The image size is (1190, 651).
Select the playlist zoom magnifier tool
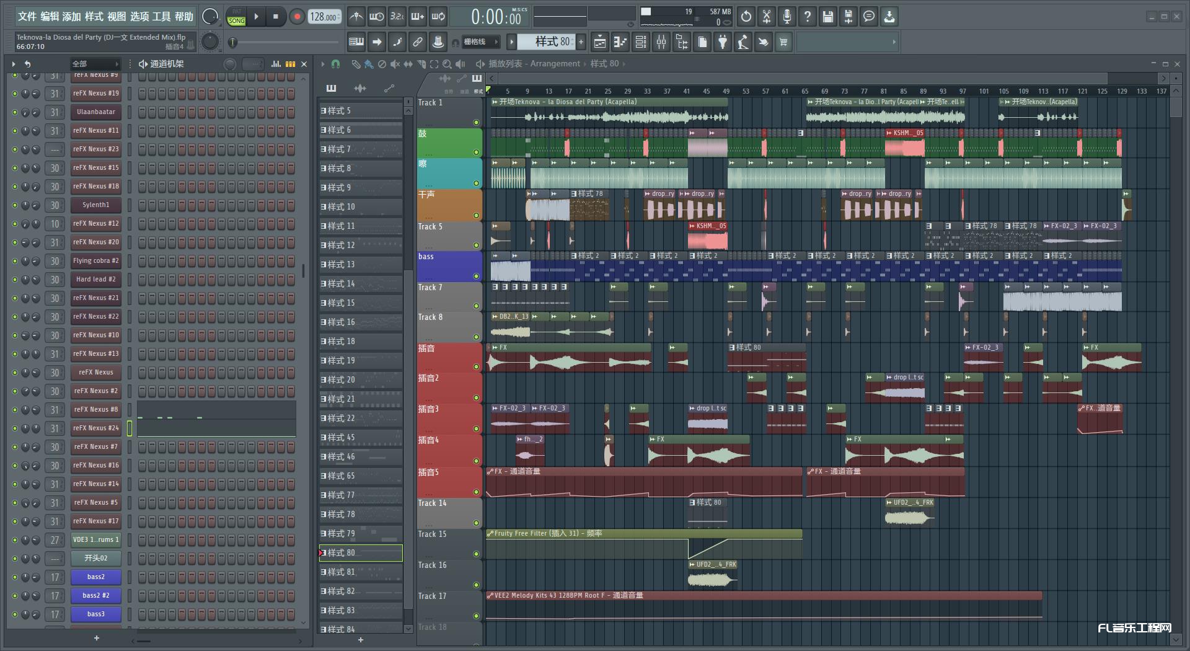(x=447, y=64)
